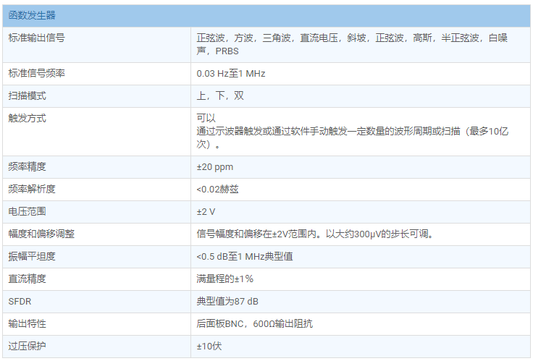Select the 标准信号频率 label cell

pyautogui.click(x=36, y=74)
